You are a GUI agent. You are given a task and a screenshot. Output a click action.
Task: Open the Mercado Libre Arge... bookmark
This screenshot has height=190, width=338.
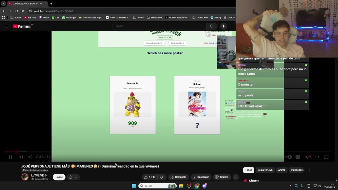pos(91,18)
